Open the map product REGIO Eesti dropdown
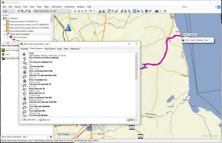This screenshot has width=222, height=143. click(52, 11)
